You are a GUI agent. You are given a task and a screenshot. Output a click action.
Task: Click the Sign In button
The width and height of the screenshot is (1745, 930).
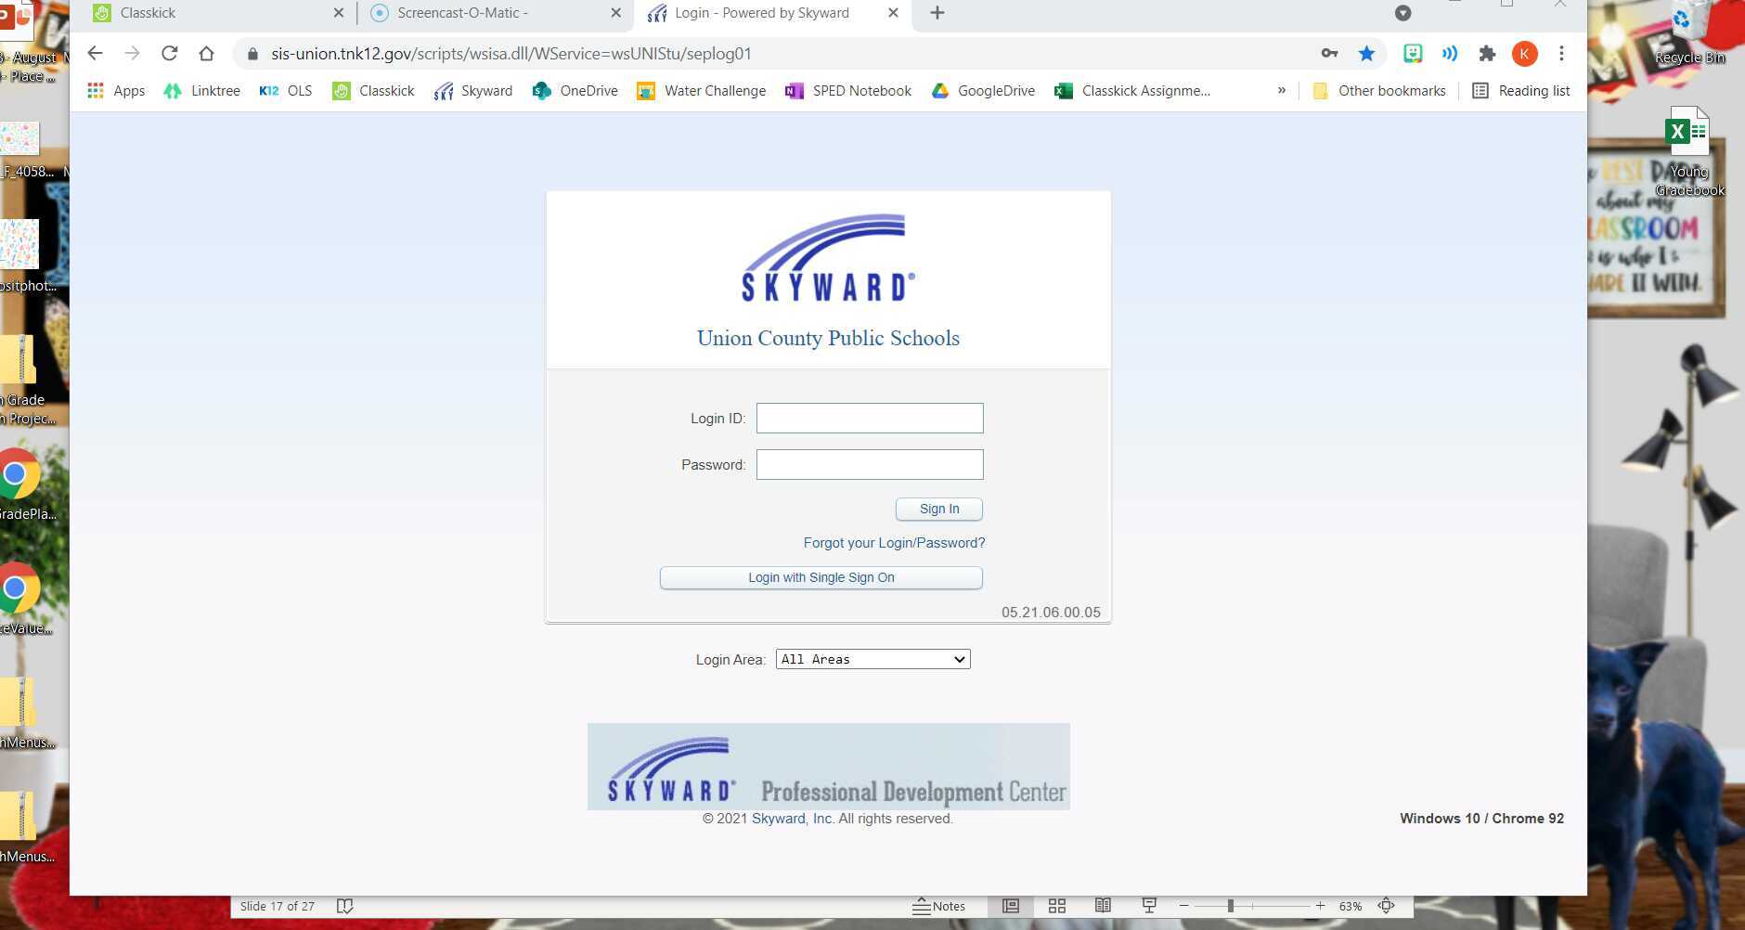pyautogui.click(x=939, y=509)
